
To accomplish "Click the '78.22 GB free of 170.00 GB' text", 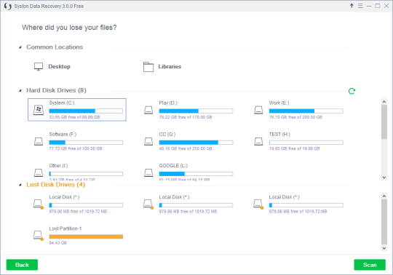I will click(x=186, y=117).
